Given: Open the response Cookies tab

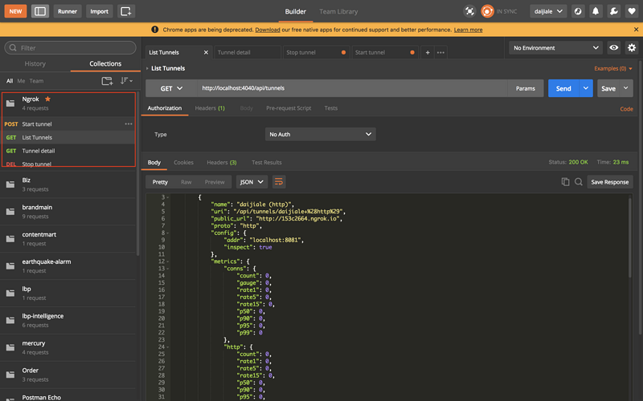Looking at the screenshot, I should tap(183, 163).
